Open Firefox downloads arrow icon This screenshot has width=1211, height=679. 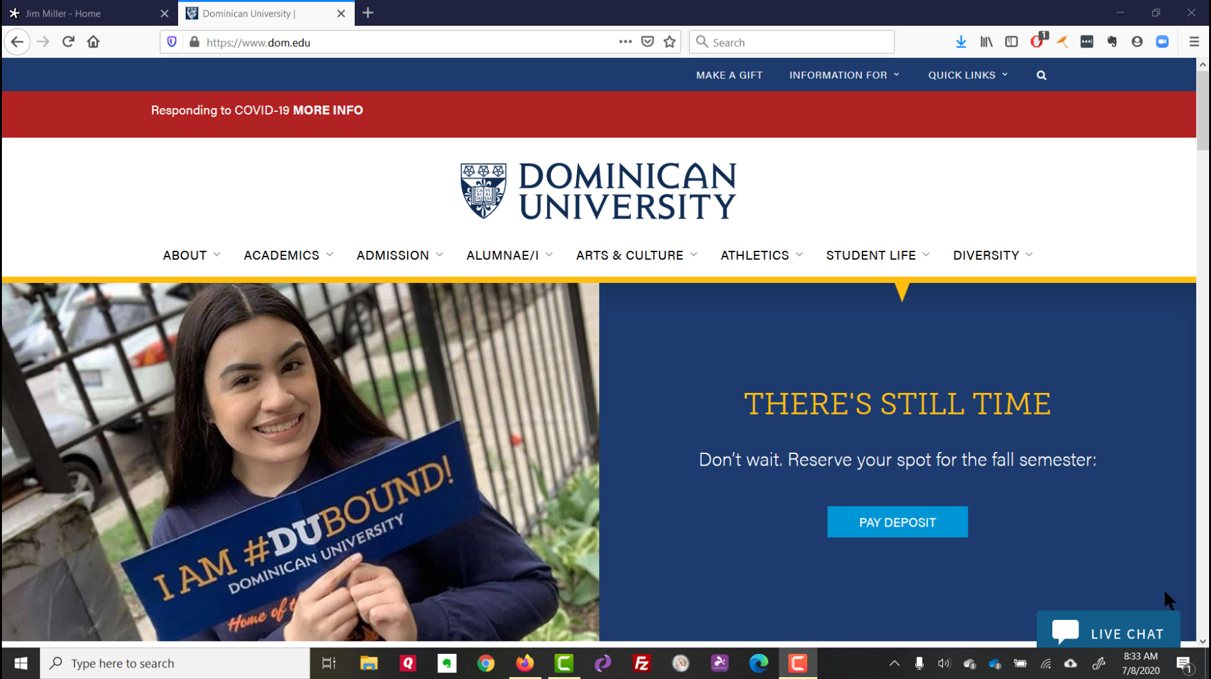pos(960,42)
